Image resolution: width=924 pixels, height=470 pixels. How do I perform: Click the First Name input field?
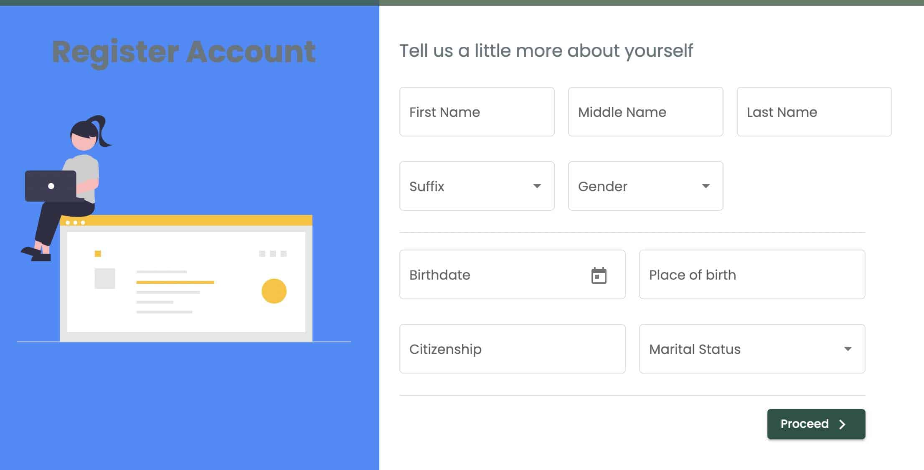coord(477,112)
